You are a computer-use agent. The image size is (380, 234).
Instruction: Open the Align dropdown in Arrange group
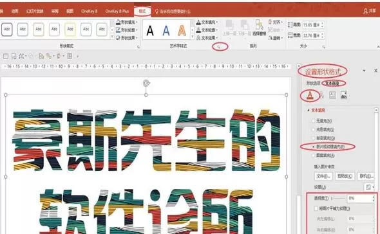click(276, 22)
